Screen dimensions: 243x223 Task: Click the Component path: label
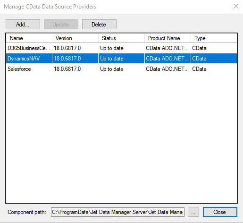(x=27, y=212)
